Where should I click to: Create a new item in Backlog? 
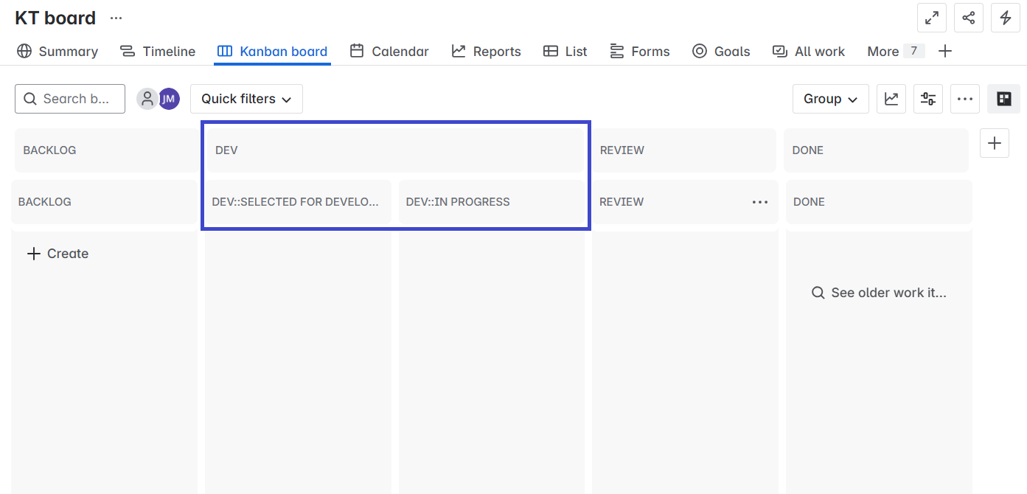58,254
